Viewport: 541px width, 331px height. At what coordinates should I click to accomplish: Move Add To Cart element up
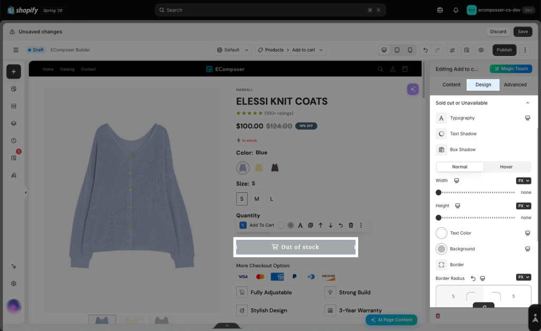tap(321, 225)
